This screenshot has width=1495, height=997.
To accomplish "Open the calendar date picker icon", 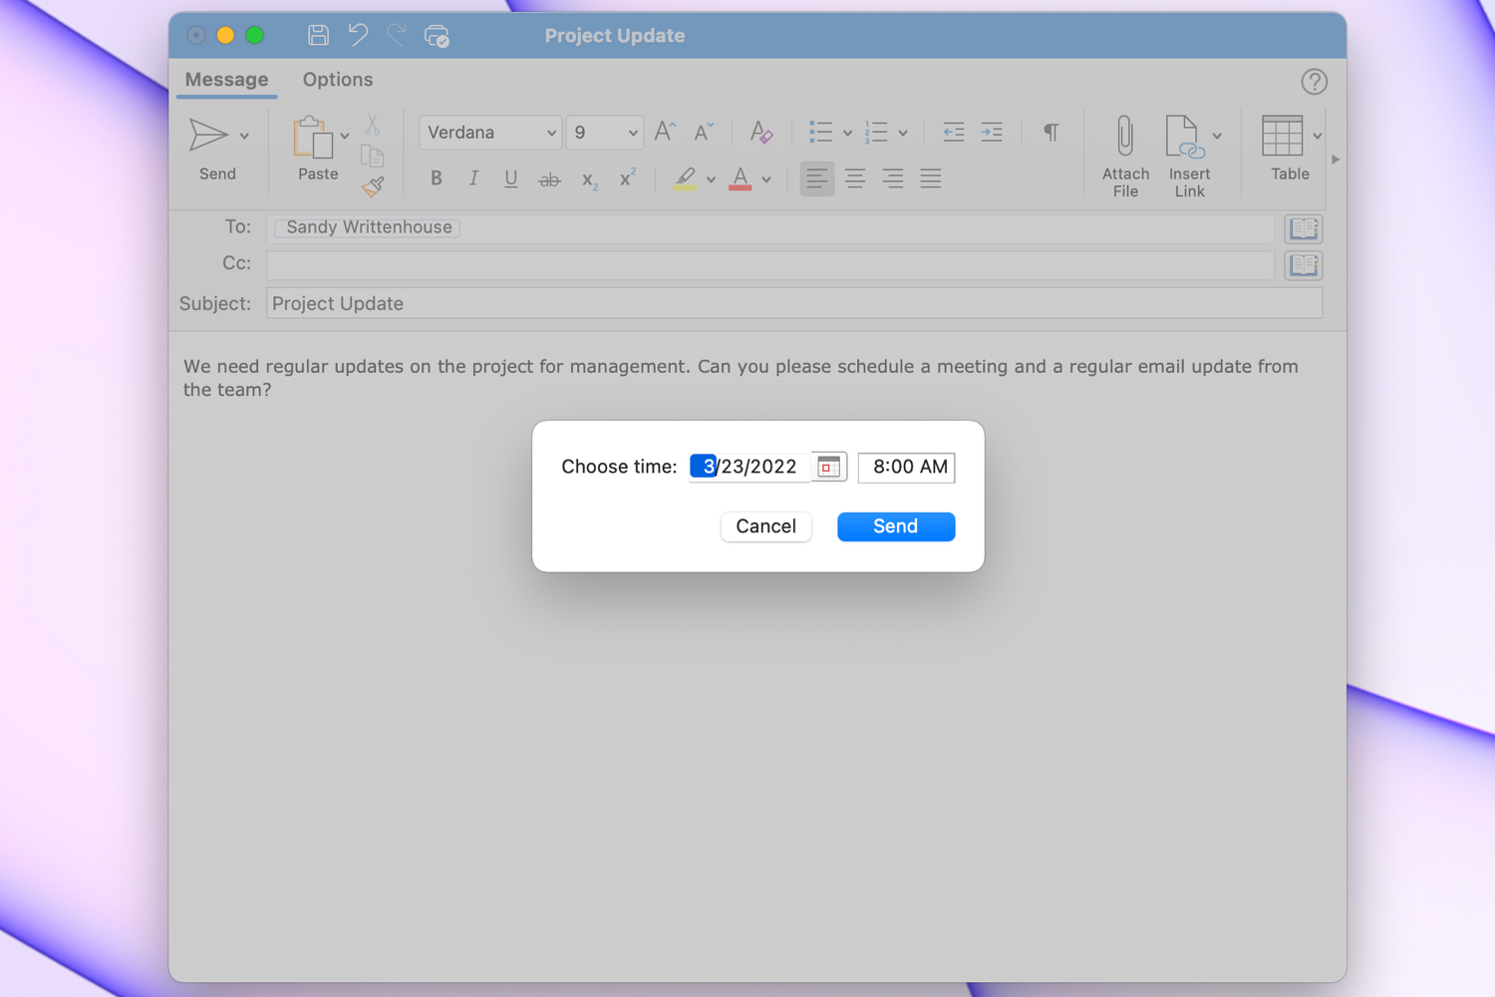I will click(828, 467).
